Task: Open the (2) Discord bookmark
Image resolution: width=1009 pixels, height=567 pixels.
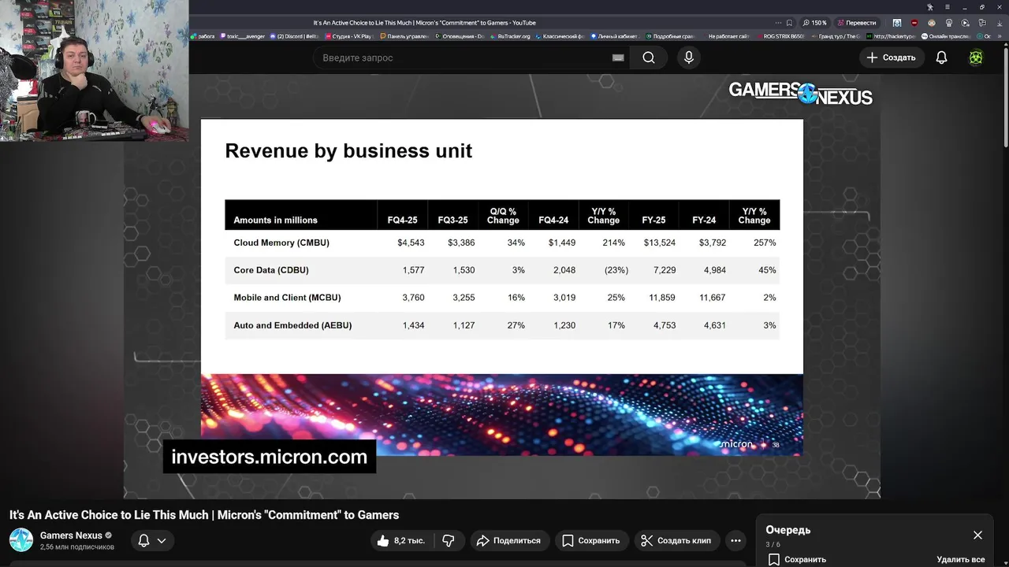Action: click(x=293, y=36)
